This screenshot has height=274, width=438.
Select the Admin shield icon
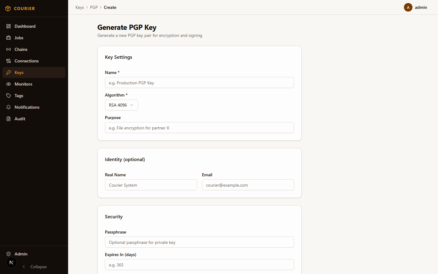tap(9, 254)
